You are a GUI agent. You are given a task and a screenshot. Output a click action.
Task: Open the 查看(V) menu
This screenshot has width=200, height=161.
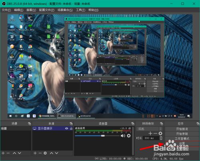tap(31, 10)
